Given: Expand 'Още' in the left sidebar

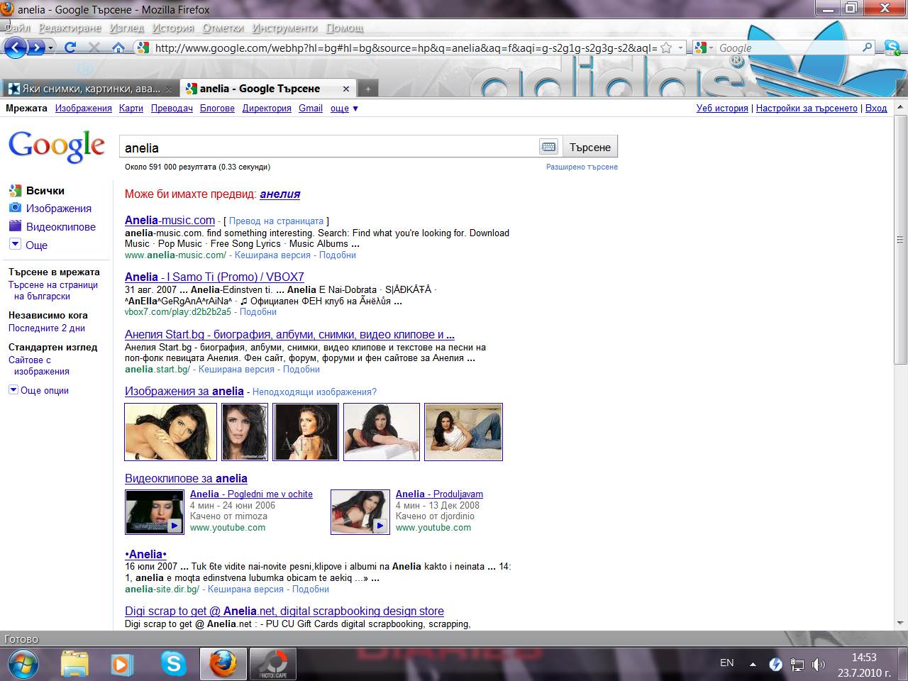Looking at the screenshot, I should 28,245.
